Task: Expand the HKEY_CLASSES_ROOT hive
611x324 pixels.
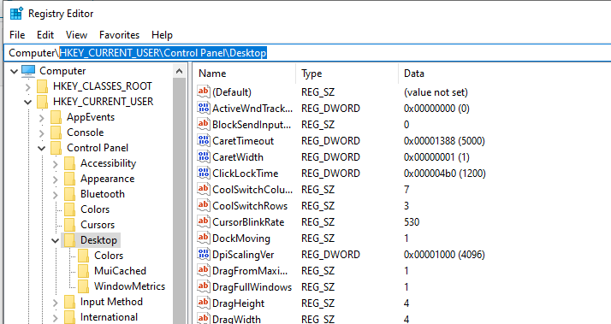Action: point(27,86)
